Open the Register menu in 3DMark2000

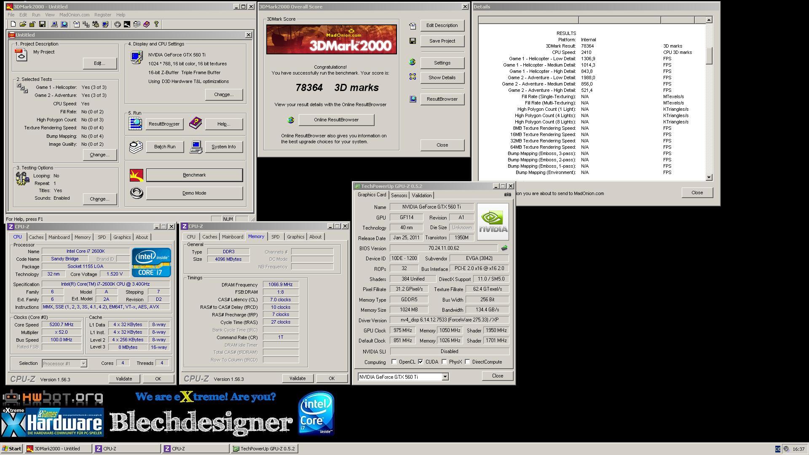[103, 15]
